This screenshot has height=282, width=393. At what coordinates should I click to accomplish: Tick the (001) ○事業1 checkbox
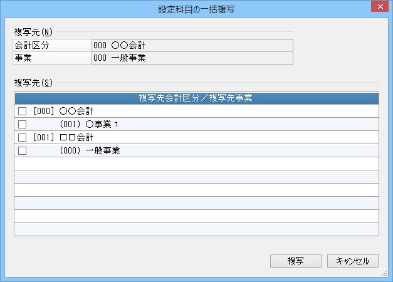(x=23, y=124)
